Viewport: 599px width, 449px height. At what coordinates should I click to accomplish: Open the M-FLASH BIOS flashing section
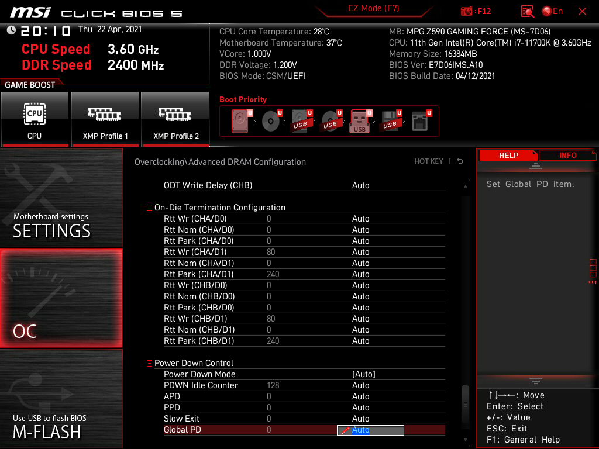[x=61, y=399]
